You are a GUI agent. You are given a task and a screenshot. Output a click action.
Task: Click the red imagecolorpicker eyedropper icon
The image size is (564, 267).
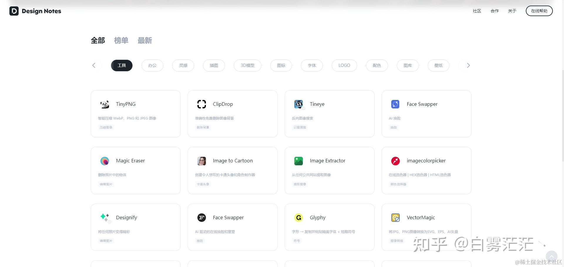[395, 161]
